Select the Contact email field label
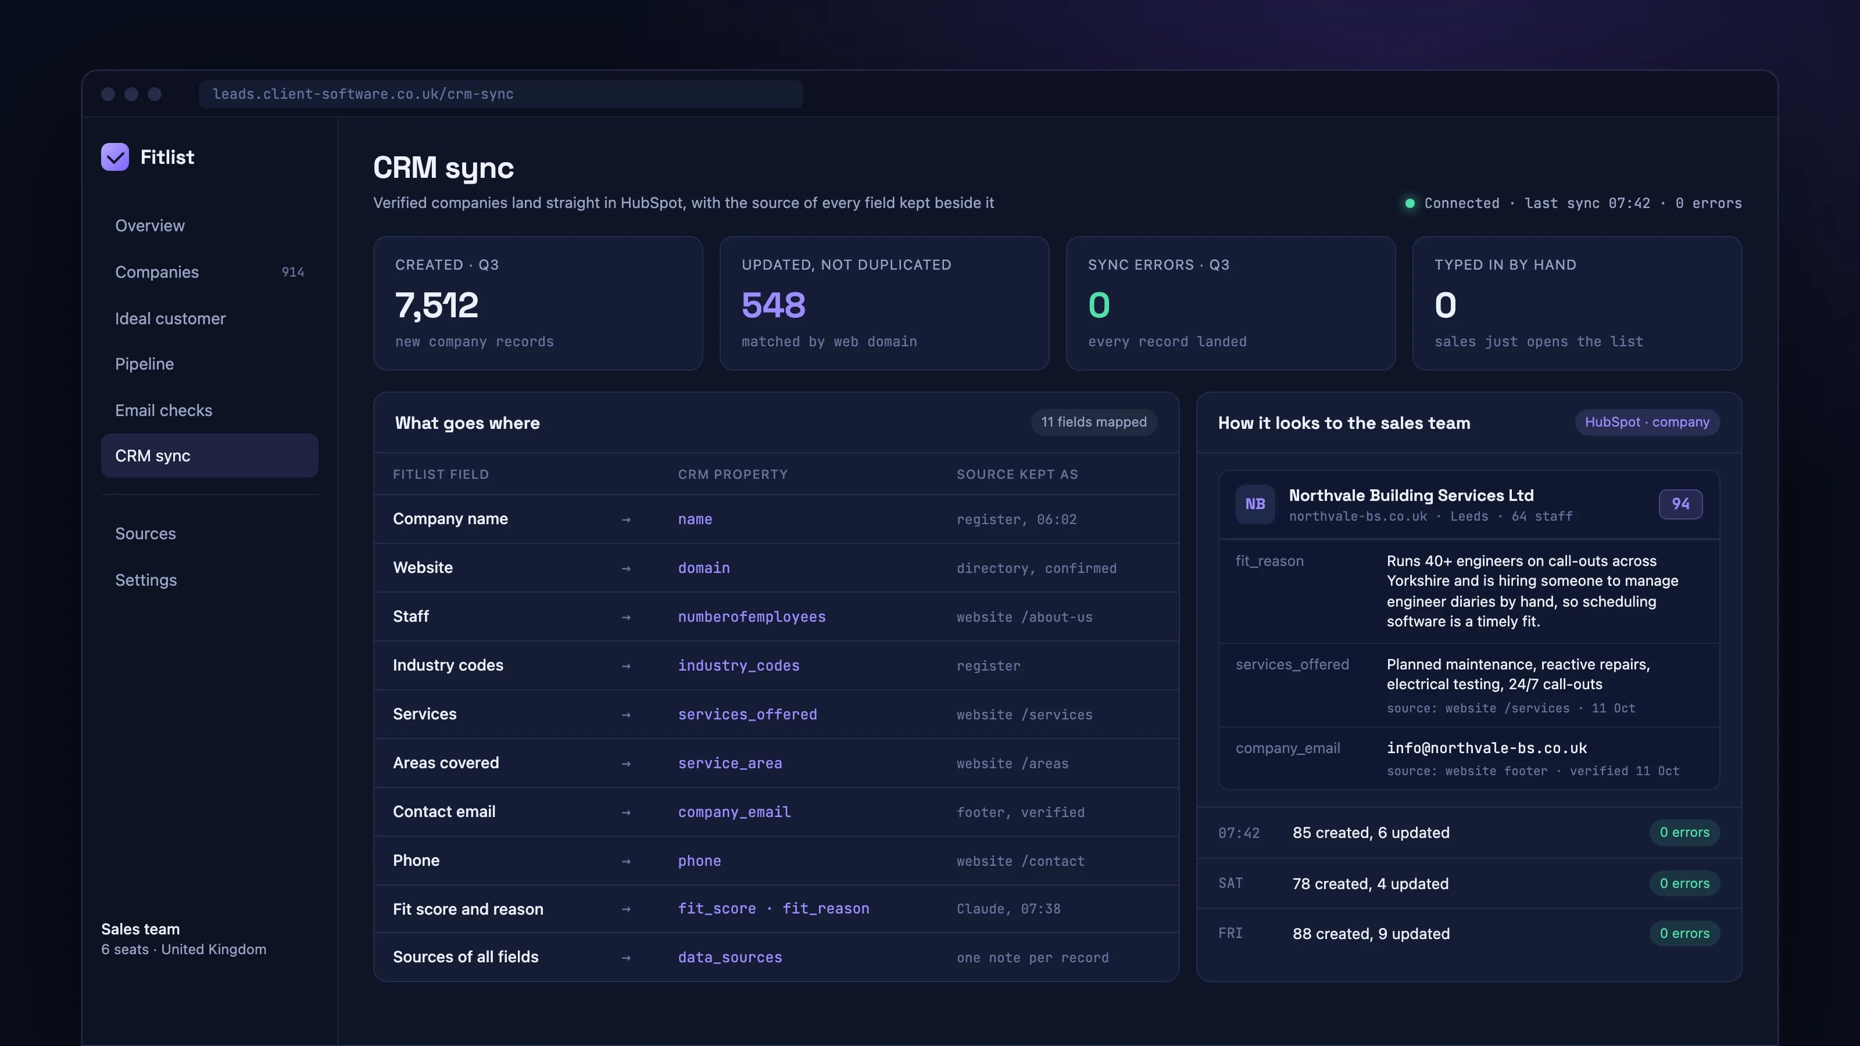1860x1046 pixels. (x=444, y=811)
